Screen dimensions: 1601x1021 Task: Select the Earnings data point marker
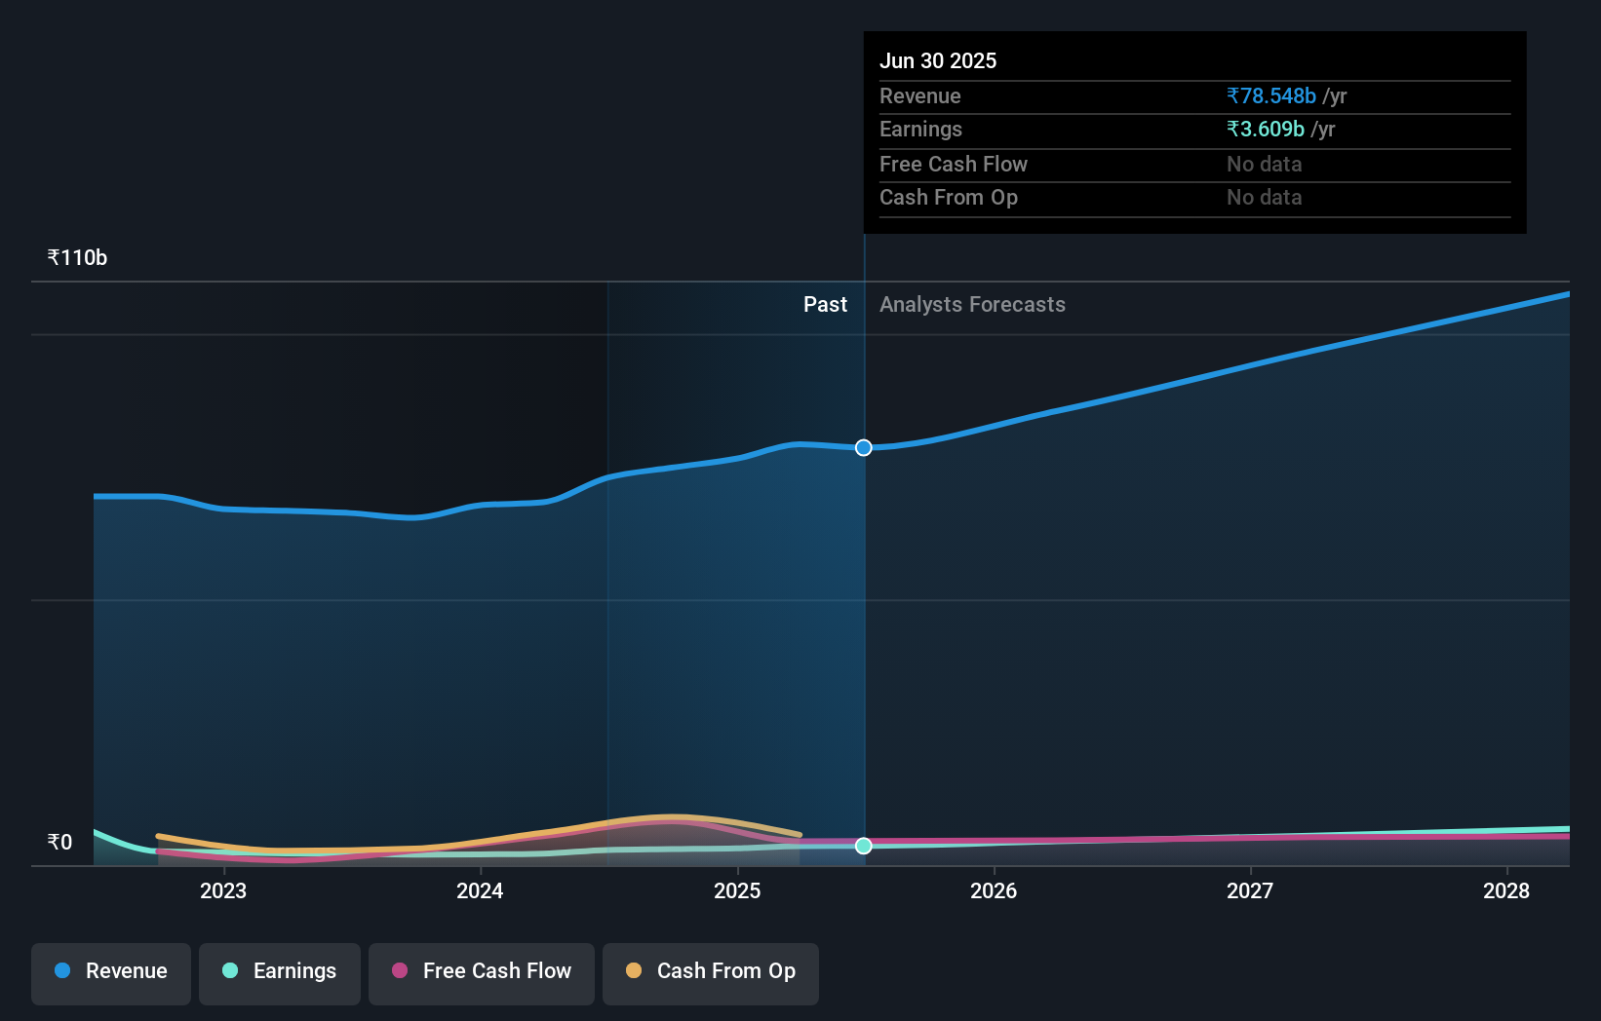click(864, 846)
